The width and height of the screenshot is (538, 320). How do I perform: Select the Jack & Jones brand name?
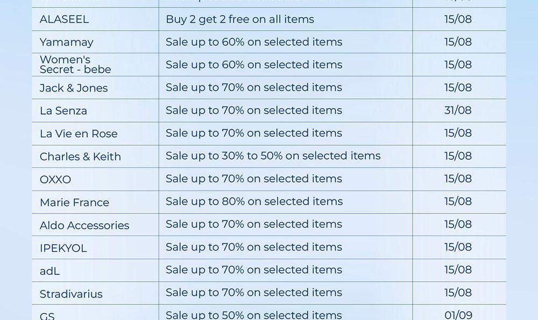(74, 88)
